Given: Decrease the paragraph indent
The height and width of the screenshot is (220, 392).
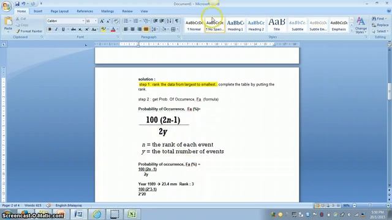Looking at the screenshot, I should (155, 21).
